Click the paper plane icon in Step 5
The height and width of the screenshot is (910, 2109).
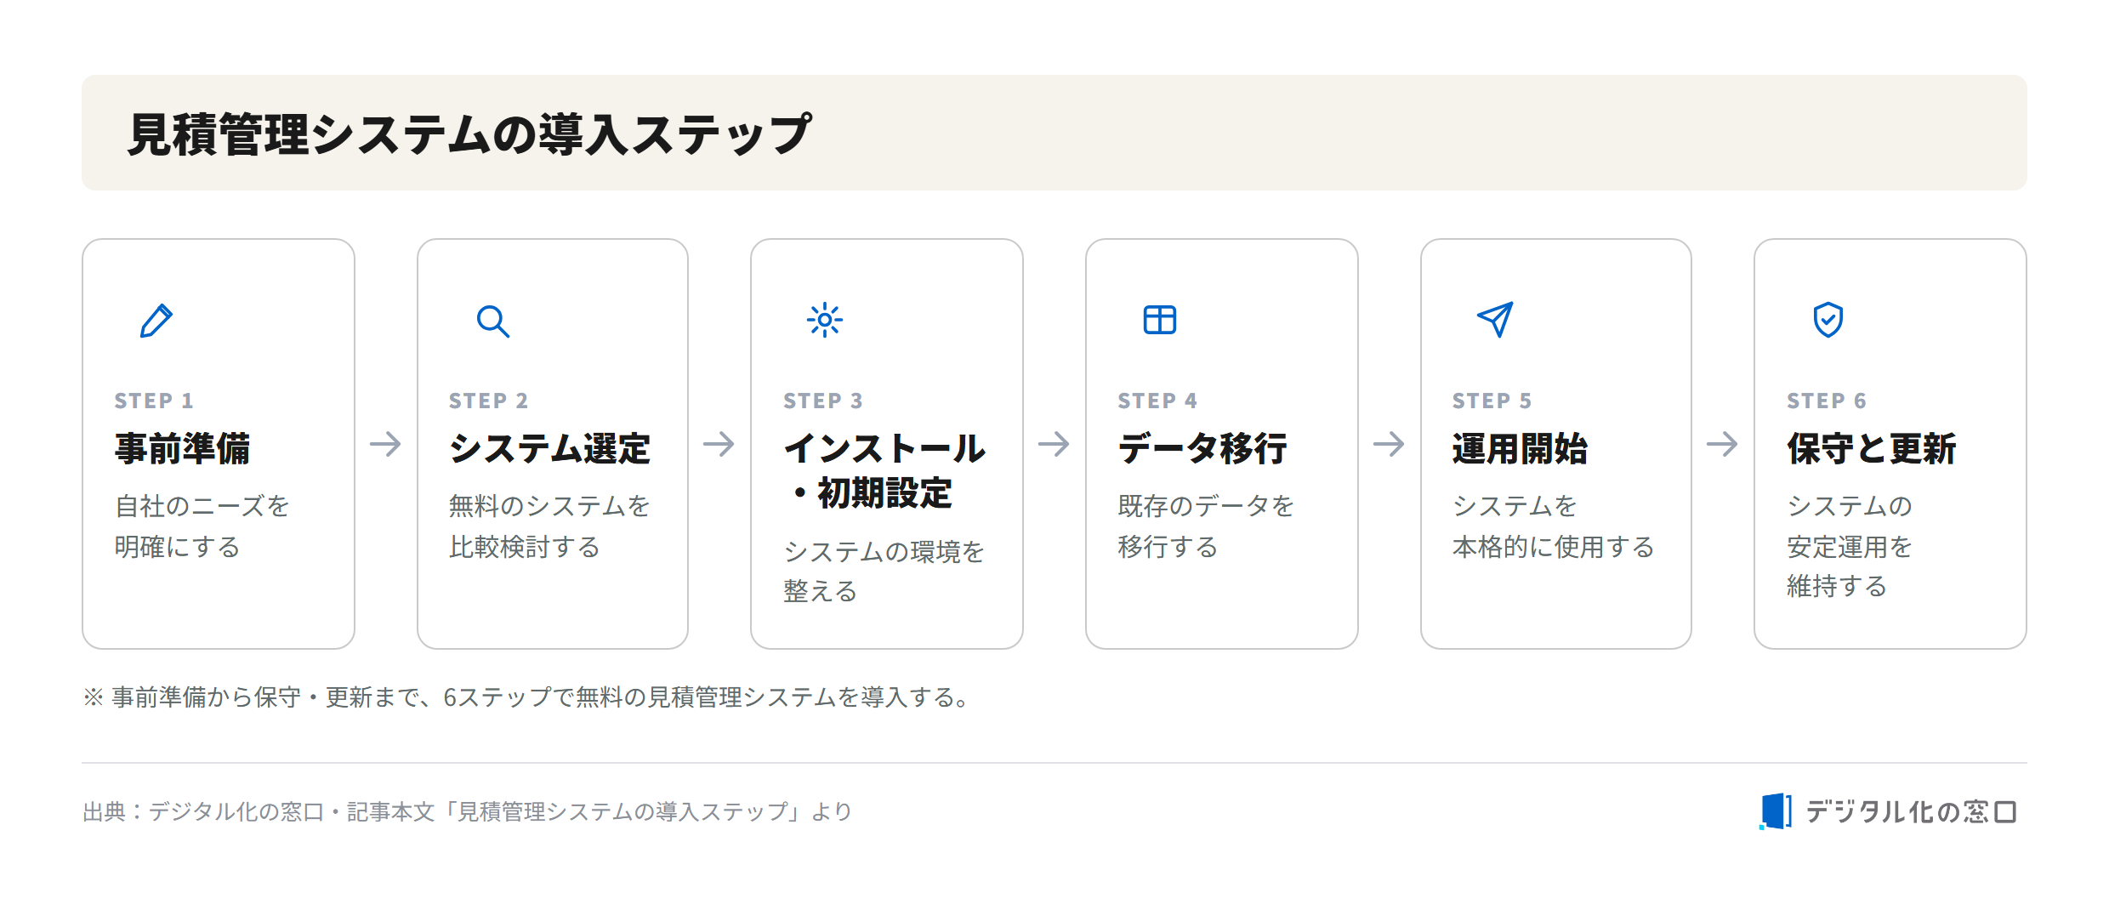[x=1495, y=320]
